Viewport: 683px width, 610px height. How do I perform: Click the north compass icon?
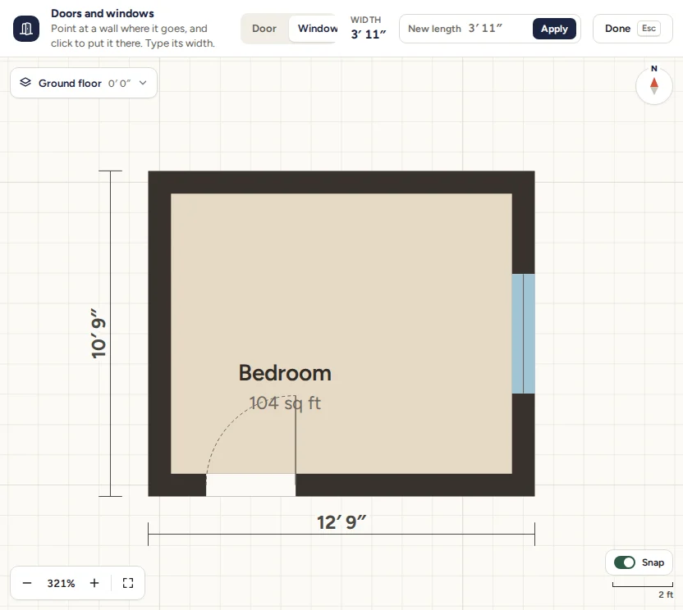point(653,86)
